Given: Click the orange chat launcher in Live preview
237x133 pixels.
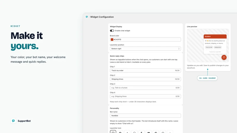Looking at the screenshot, I should tap(224, 57).
